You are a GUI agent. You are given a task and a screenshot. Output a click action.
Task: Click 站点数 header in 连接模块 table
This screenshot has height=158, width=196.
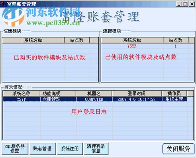pyautogui.click(x=176, y=40)
